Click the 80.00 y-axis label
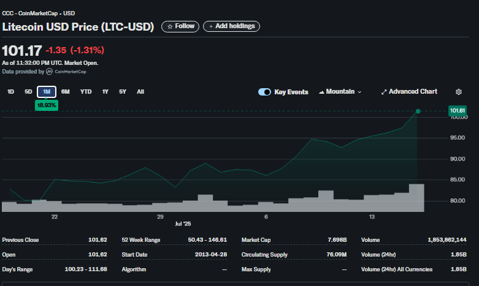The height and width of the screenshot is (286, 479). pyautogui.click(x=458, y=201)
